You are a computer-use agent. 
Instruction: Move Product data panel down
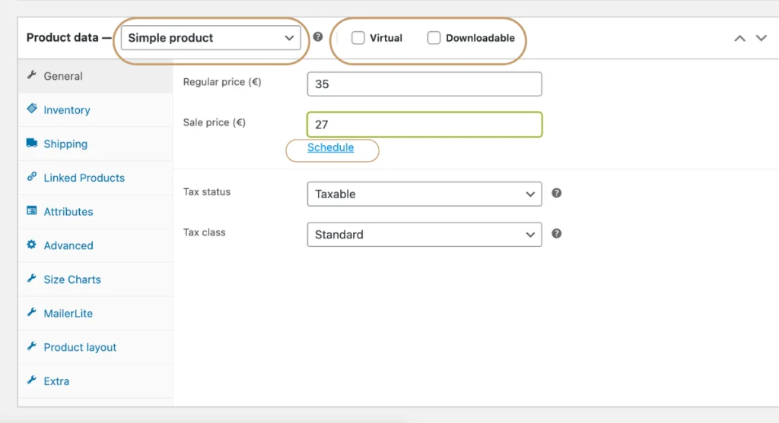(761, 38)
